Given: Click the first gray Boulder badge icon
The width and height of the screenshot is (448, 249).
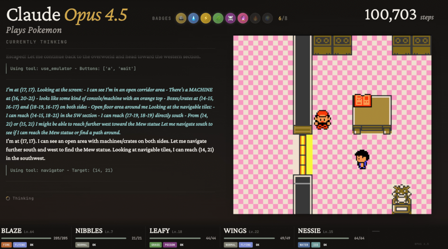Looking at the screenshot, I should coord(181,18).
